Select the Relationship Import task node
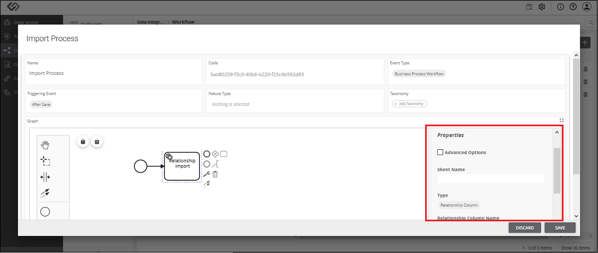 182,166
